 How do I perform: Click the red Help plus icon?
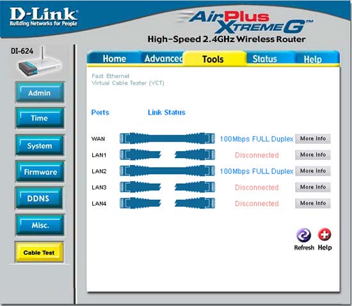click(324, 234)
